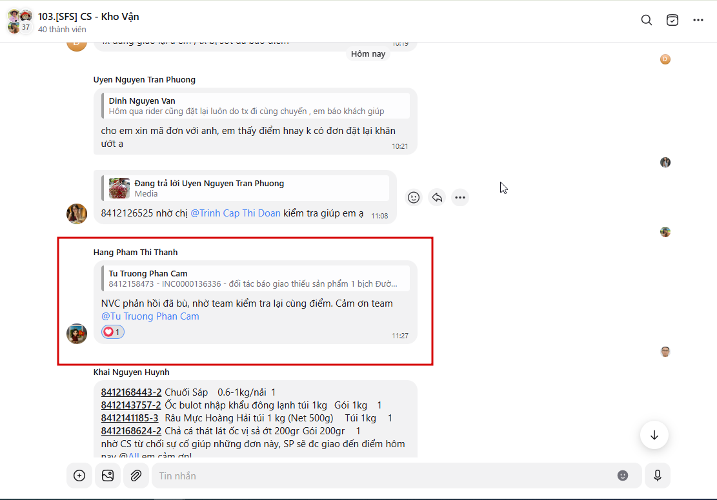The height and width of the screenshot is (500, 717).
Task: Select sender name Uyen Nguyen Tran Phuong
Action: tap(145, 79)
